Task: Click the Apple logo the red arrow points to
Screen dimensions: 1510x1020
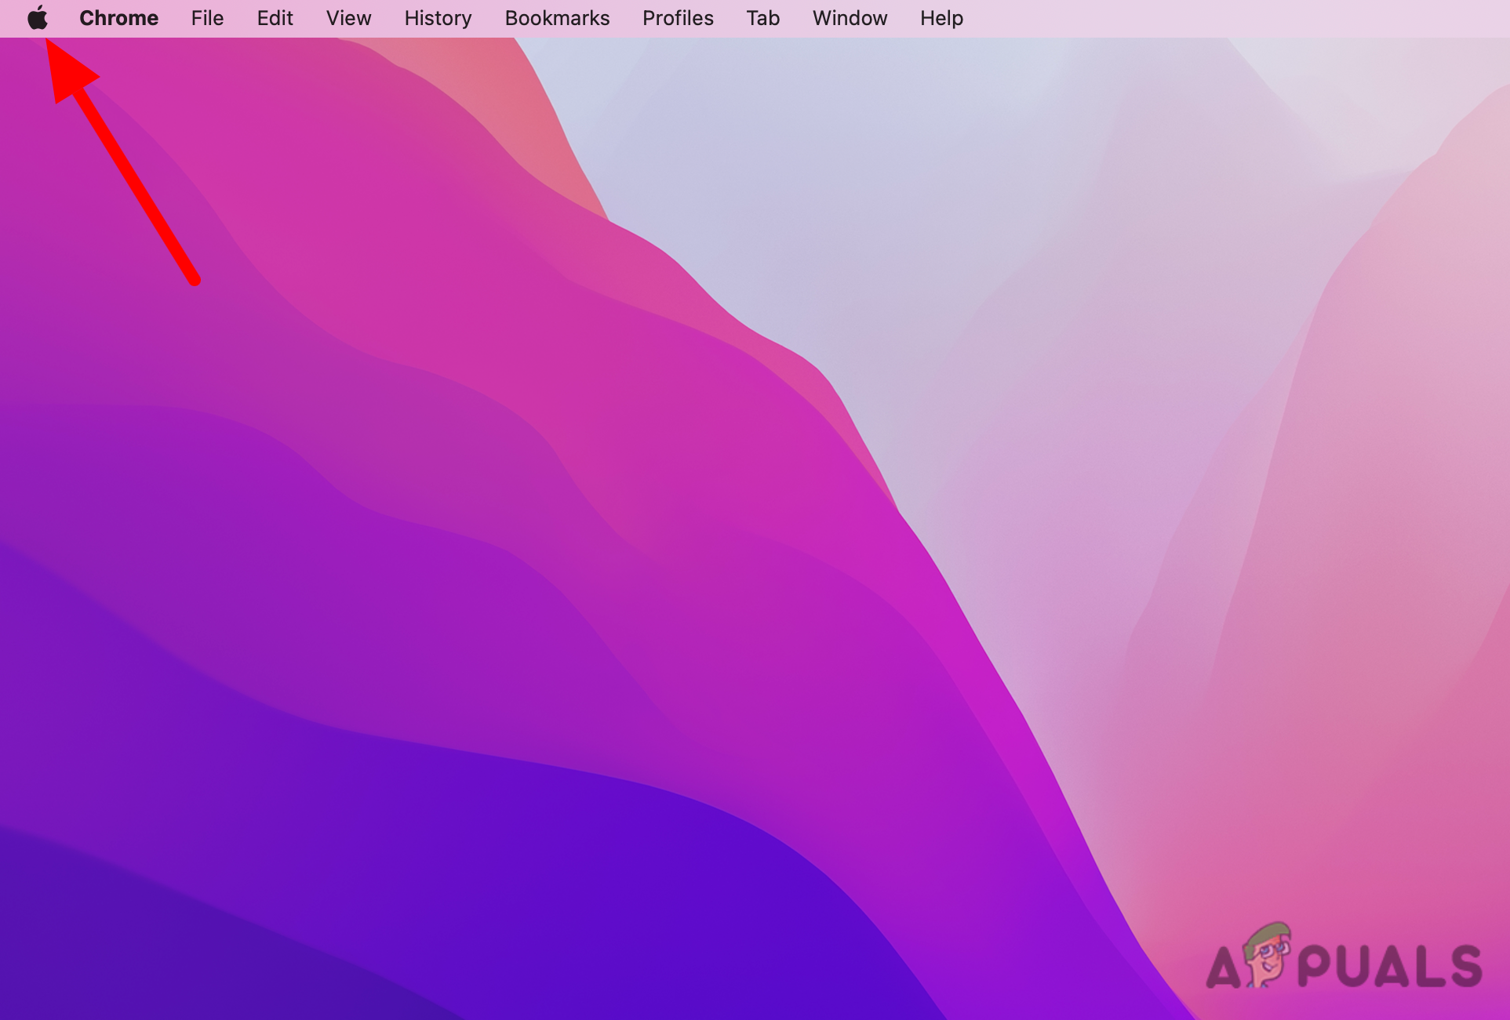Action: point(38,17)
